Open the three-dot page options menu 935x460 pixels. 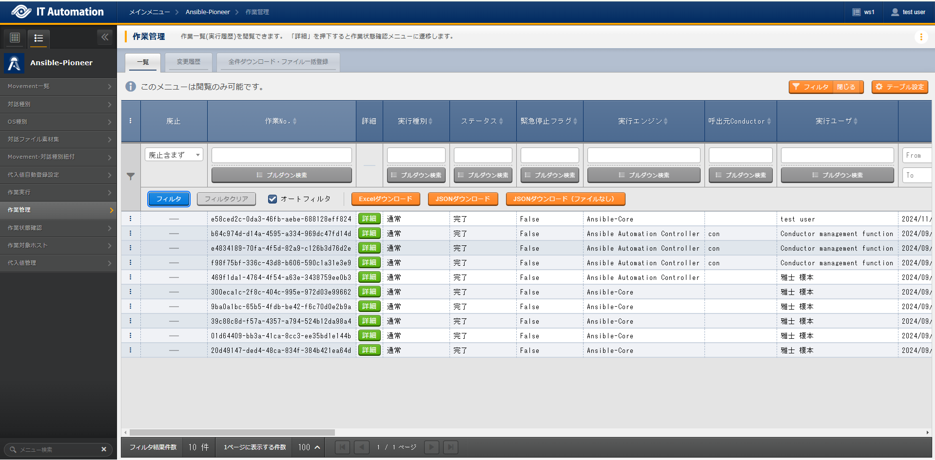920,37
